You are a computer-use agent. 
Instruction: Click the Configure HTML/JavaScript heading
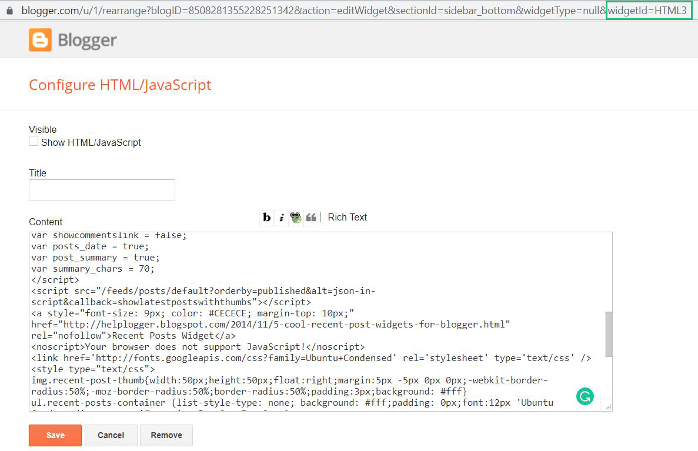pos(120,85)
